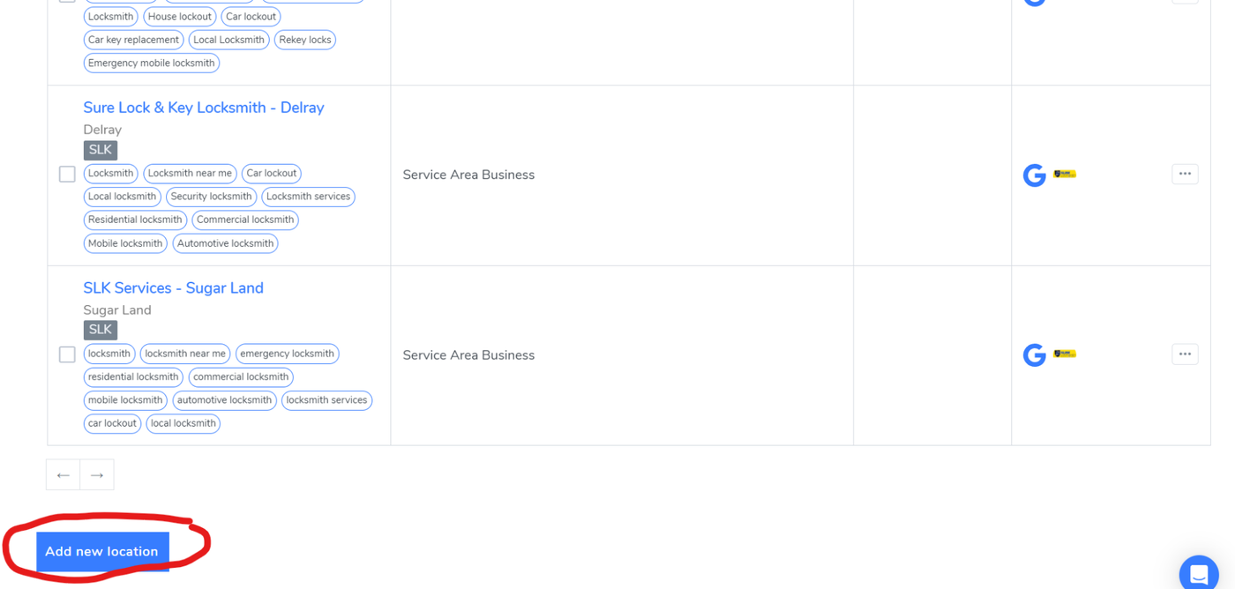Image resolution: width=1235 pixels, height=589 pixels.
Task: Click Google icon in Sugar Land row
Action: pos(1034,355)
